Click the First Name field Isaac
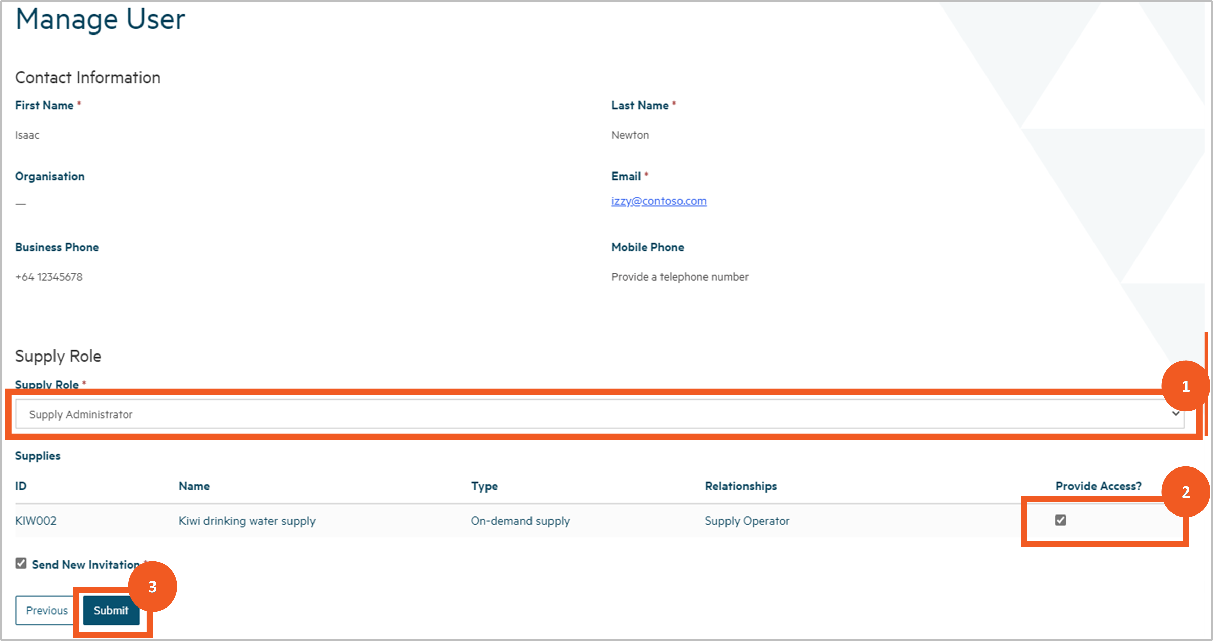 coord(27,135)
